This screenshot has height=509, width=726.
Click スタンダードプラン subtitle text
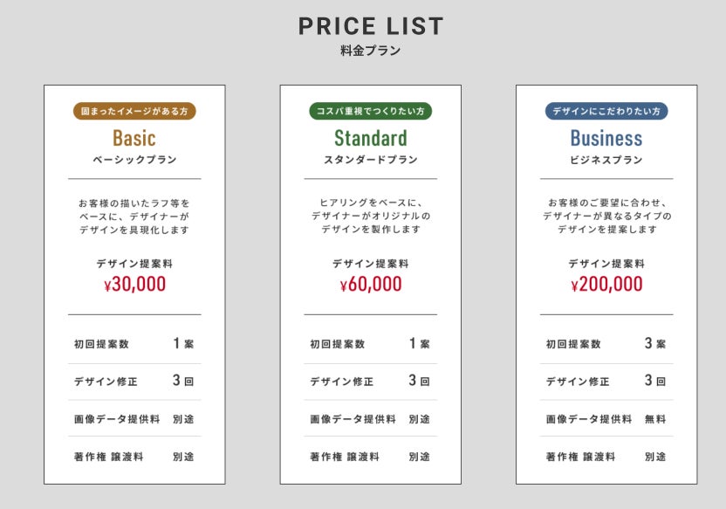(370, 160)
